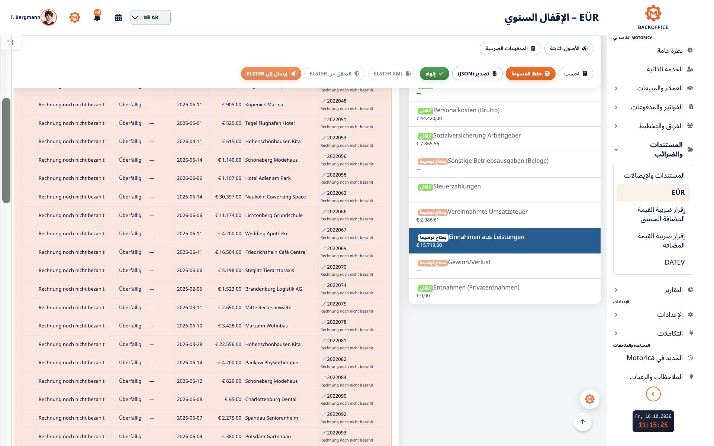The image size is (714, 446).
Task: Open DATEV in sidebar submenu
Action: pyautogui.click(x=653, y=262)
